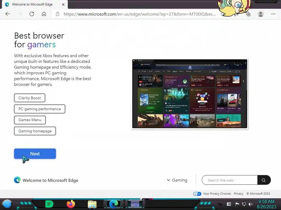This screenshot has height=210, width=281.
Task: Select the Welcome to Microsoft Edge tab
Action: coord(35,4)
